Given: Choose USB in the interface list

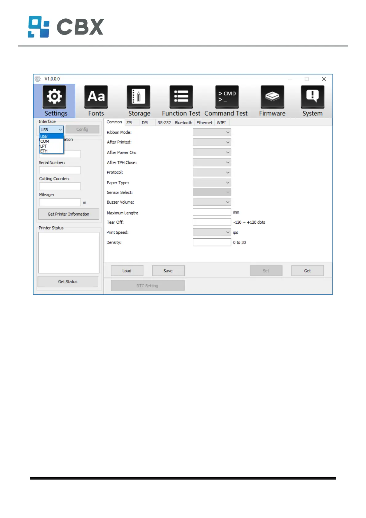Looking at the screenshot, I should (52, 136).
